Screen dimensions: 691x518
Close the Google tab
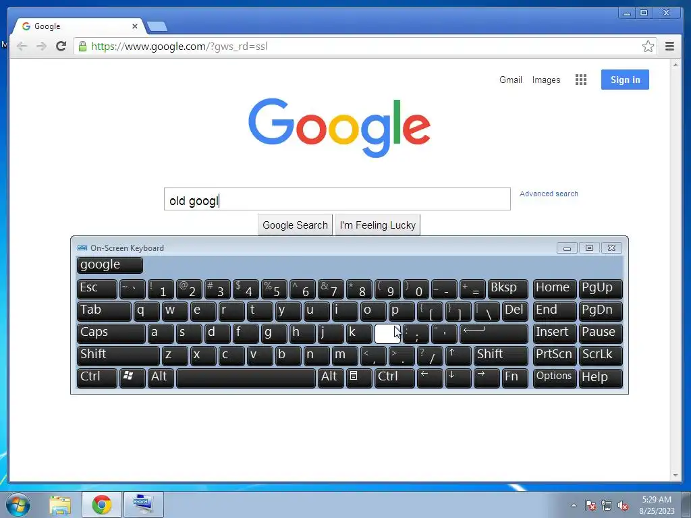135,26
